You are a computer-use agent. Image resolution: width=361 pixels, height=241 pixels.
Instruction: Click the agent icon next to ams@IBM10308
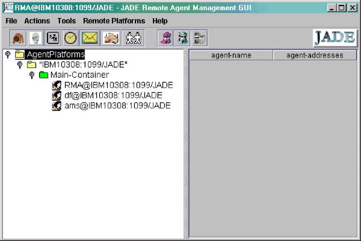point(57,106)
